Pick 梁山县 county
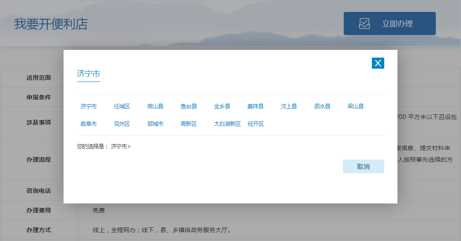Image resolution: width=461 pixels, height=241 pixels. pos(356,106)
